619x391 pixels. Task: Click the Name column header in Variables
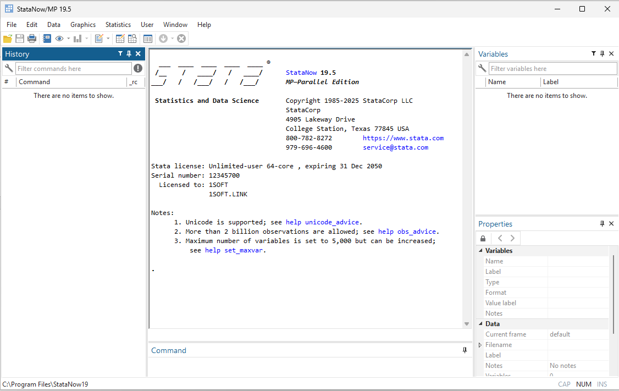513,82
